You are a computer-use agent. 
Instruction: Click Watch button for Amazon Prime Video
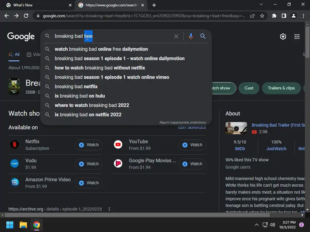pyautogui.click(x=88, y=183)
